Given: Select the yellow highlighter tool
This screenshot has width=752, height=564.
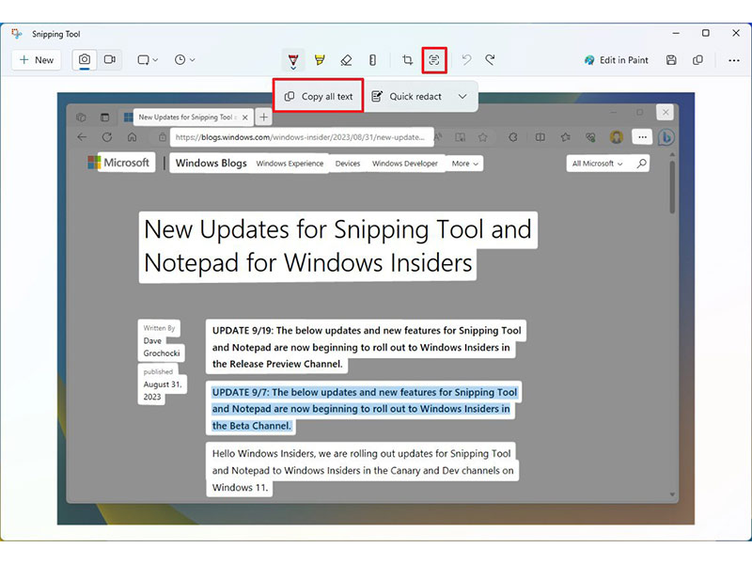Looking at the screenshot, I should coord(320,60).
